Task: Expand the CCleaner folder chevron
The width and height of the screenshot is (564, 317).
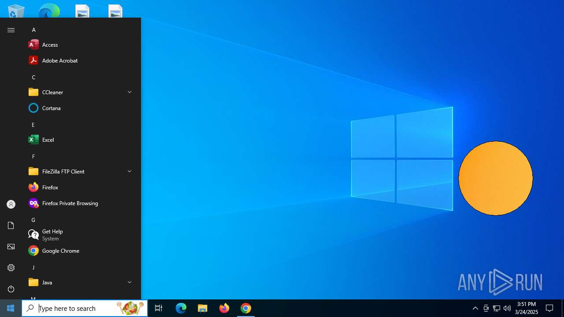Action: pyautogui.click(x=130, y=92)
